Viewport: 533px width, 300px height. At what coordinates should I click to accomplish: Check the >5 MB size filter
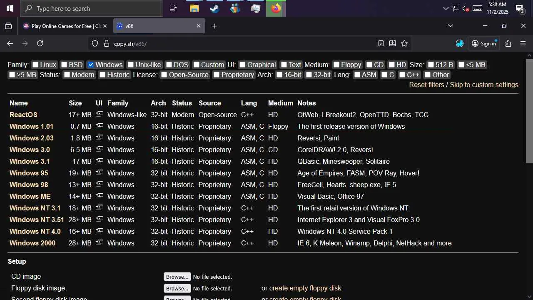pyautogui.click(x=12, y=75)
